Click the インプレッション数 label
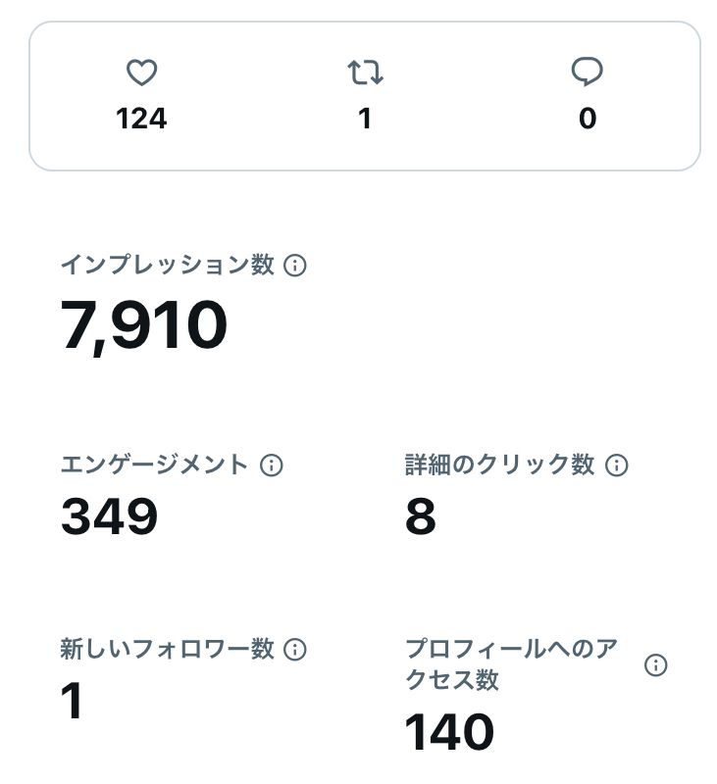The height and width of the screenshot is (784, 717). click(x=167, y=266)
